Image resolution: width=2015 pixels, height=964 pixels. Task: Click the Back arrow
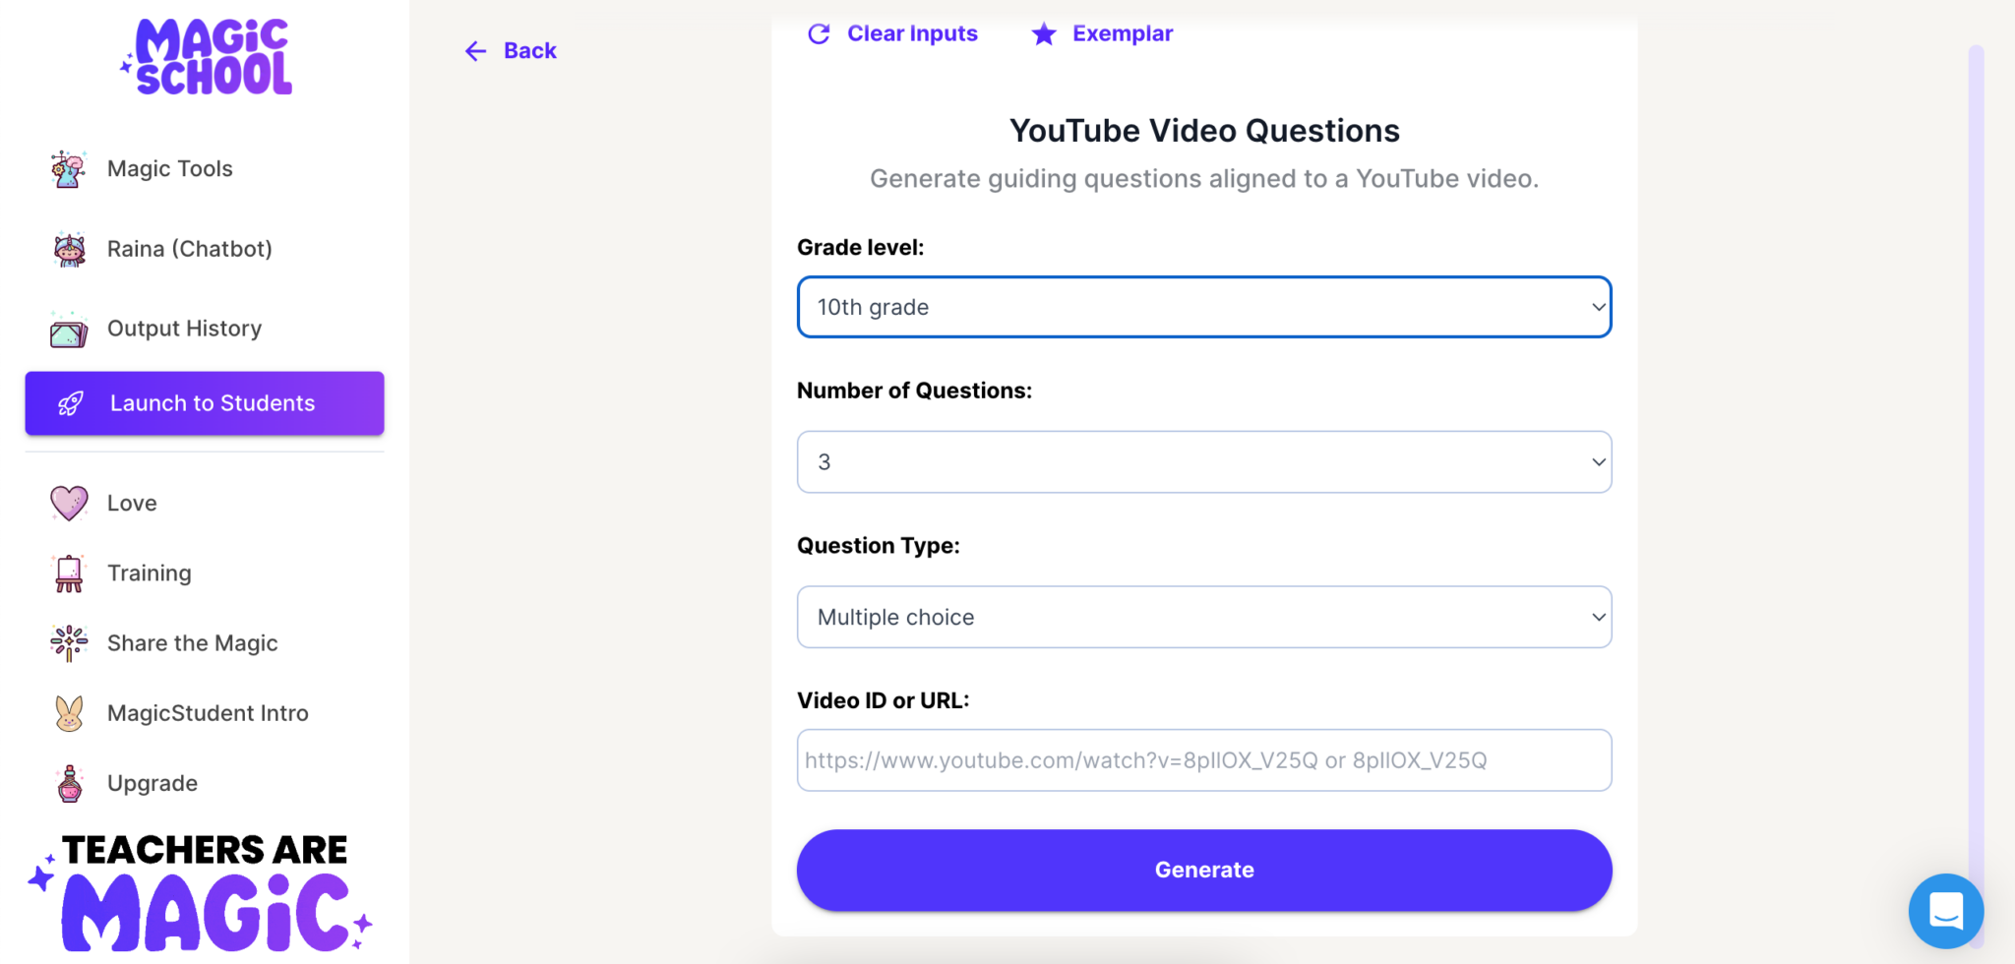click(475, 50)
